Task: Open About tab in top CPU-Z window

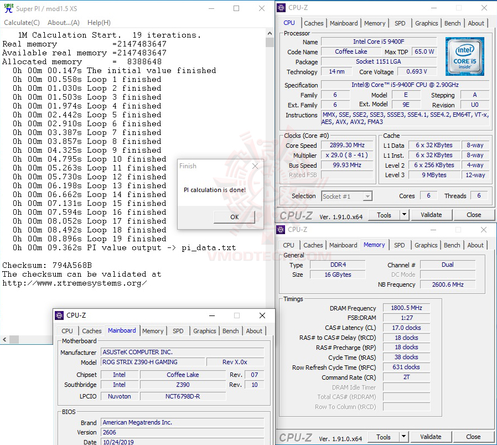Action: tap(476, 23)
